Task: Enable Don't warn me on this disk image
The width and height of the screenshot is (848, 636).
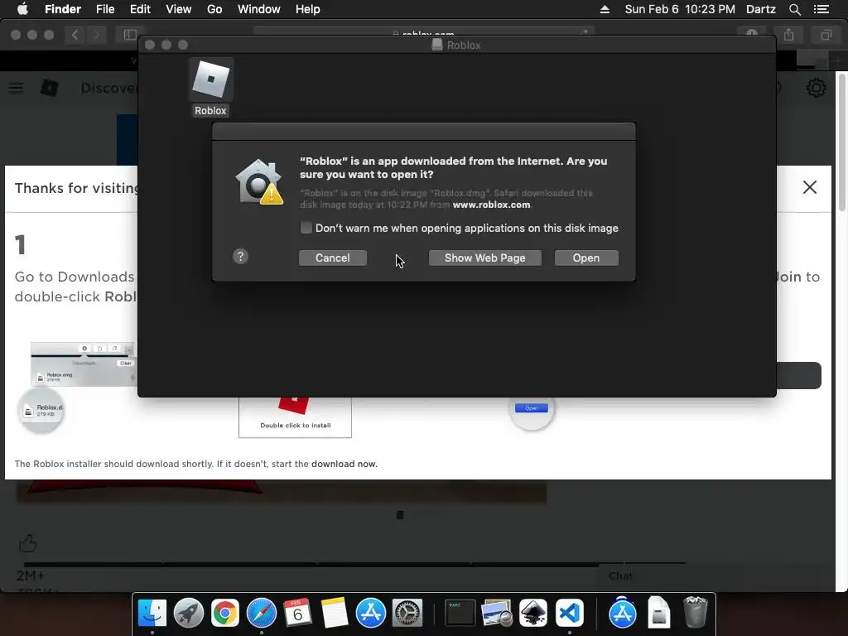Action: [306, 228]
